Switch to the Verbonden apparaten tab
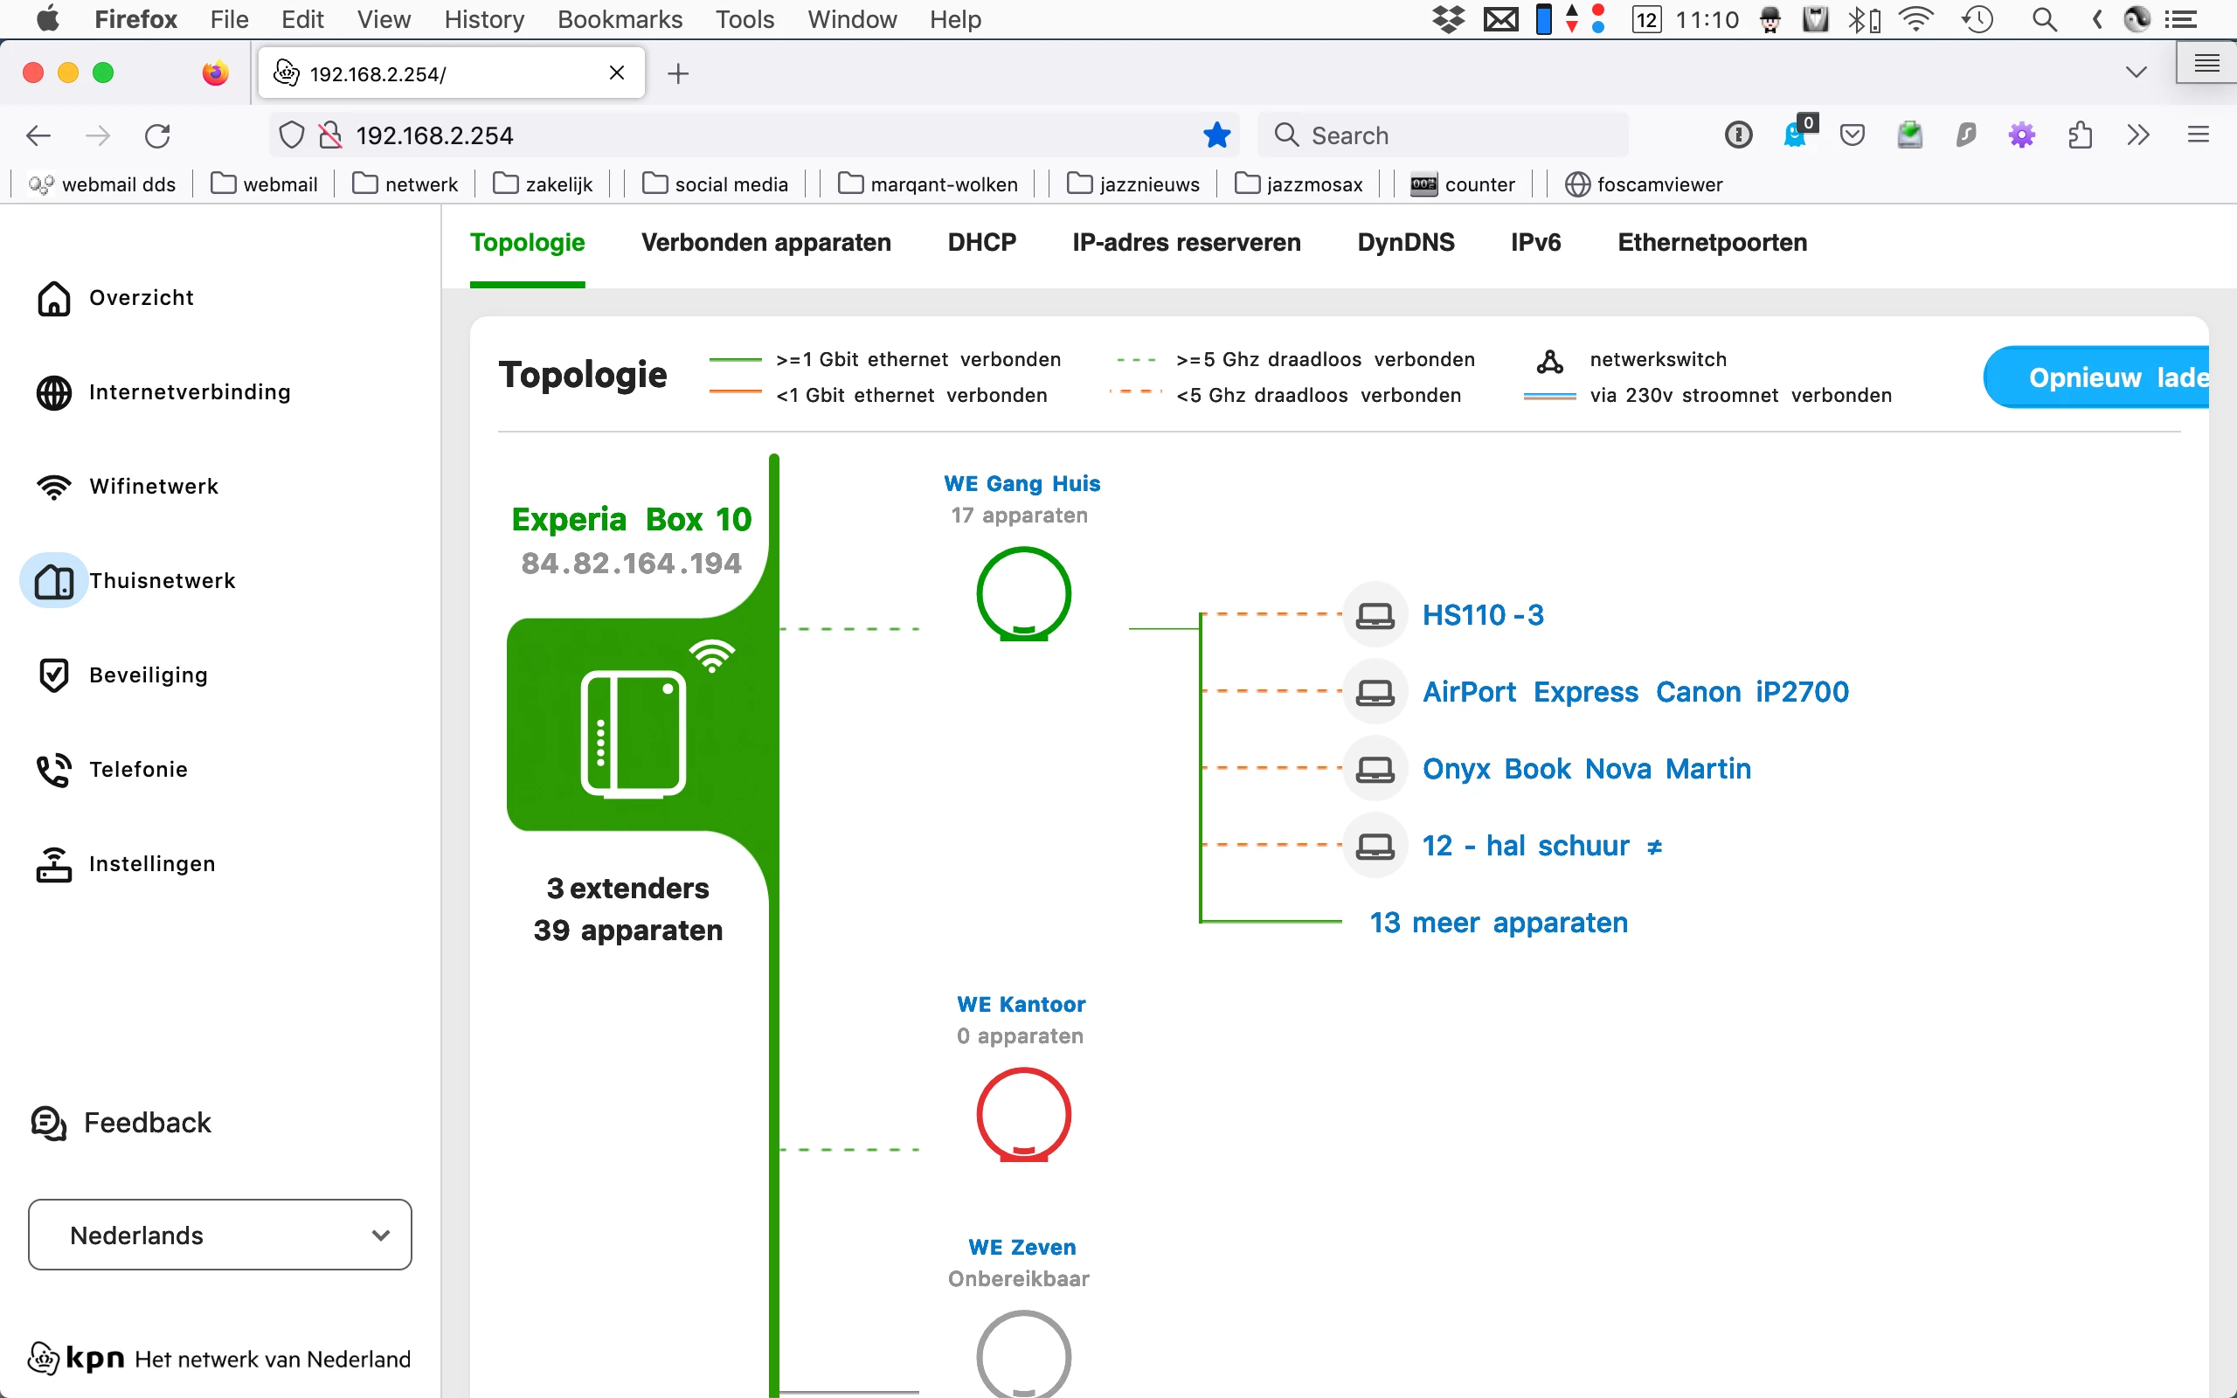The height and width of the screenshot is (1398, 2237). point(765,242)
